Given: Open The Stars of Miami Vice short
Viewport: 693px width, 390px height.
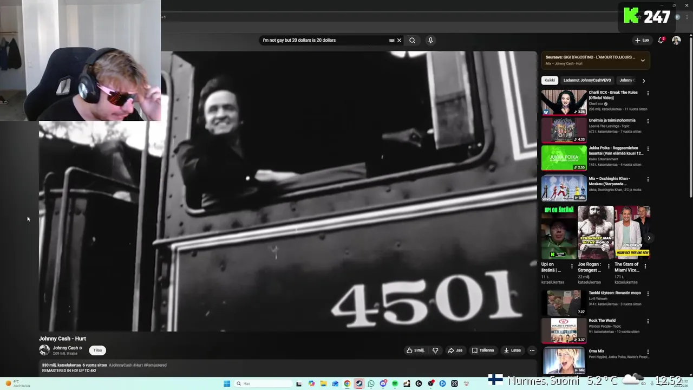Looking at the screenshot, I should point(632,232).
